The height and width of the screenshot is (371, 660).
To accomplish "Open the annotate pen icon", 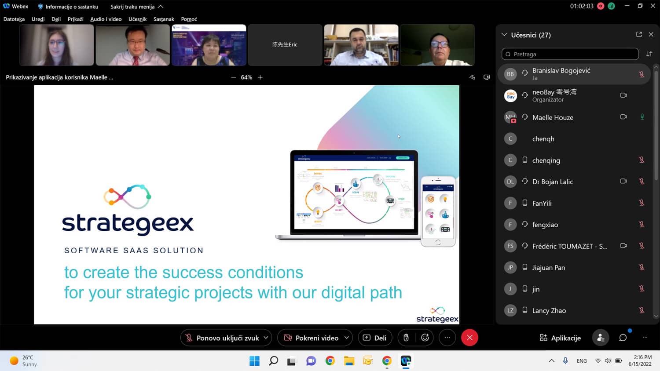I will (x=472, y=77).
